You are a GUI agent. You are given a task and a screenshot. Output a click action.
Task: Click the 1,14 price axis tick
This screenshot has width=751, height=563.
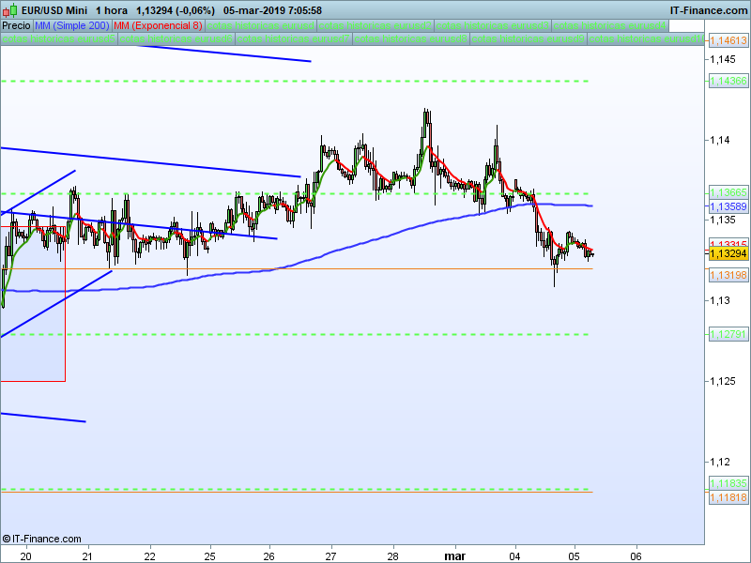tap(719, 140)
